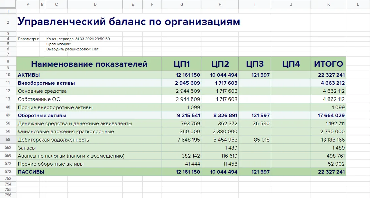Screen dimensions: 370x198
Task: Select column D header
Action: [95, 4]
